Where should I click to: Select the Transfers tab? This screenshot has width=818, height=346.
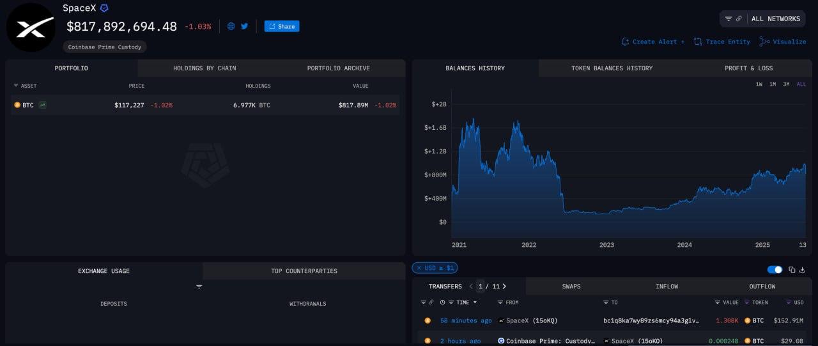click(x=445, y=287)
